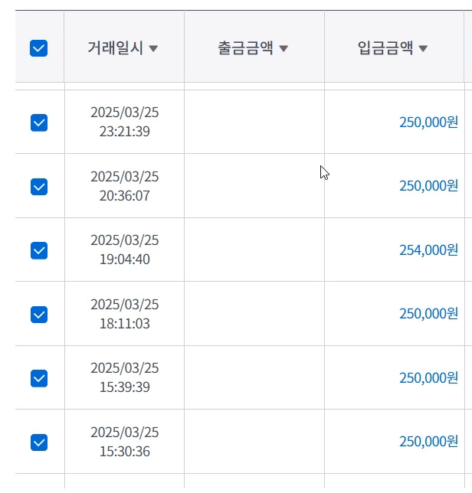Image resolution: width=472 pixels, height=493 pixels.
Task: Click the 입금금액 column header label
Action: tap(385, 48)
